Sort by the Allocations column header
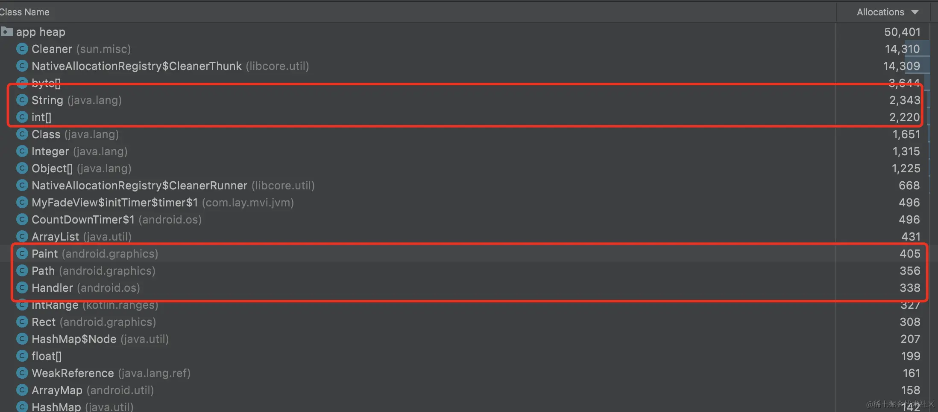The width and height of the screenshot is (938, 412). 880,12
